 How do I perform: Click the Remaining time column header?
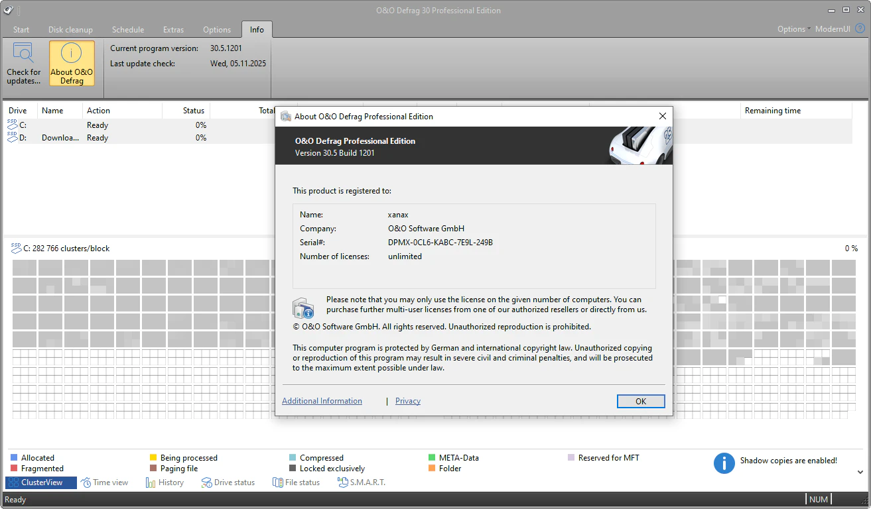pos(796,111)
